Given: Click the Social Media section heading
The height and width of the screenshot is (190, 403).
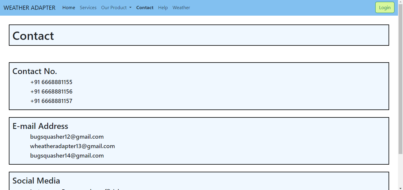Looking at the screenshot, I should click(x=36, y=181).
